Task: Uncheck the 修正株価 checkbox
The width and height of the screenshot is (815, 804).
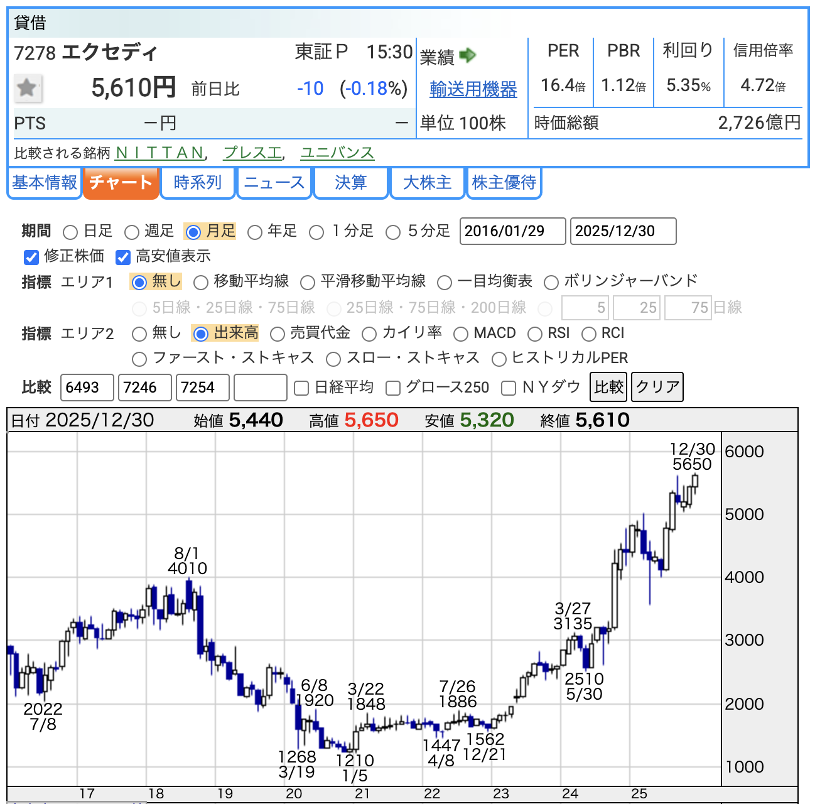Action: pos(31,257)
